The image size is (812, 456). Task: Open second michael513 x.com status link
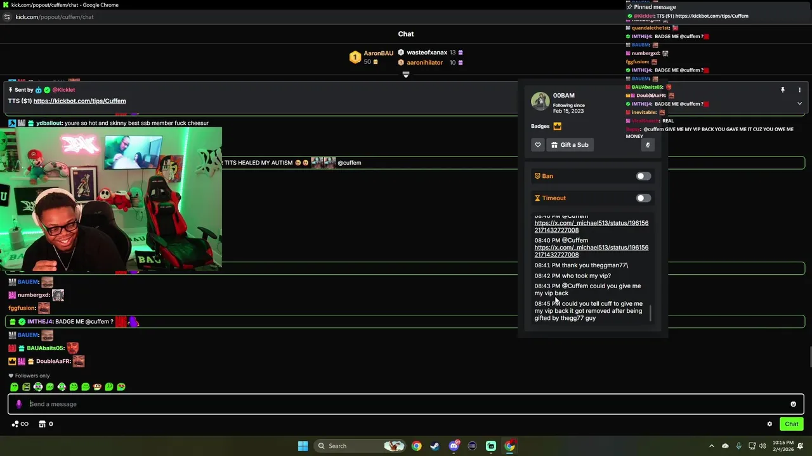tap(591, 251)
